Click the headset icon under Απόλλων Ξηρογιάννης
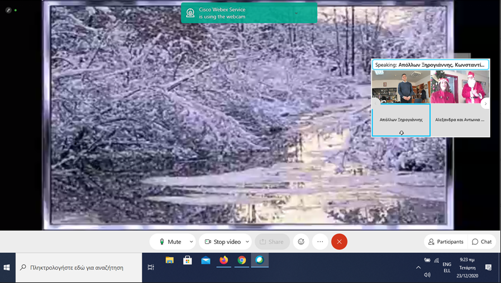The height and width of the screenshot is (283, 501). 402,133
